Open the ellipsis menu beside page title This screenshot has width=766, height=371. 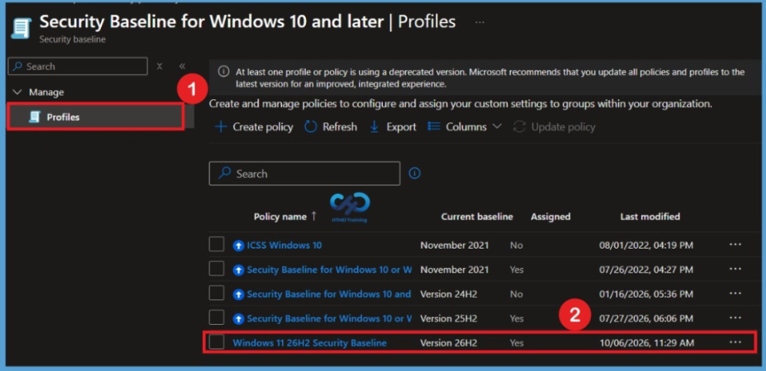tap(479, 22)
